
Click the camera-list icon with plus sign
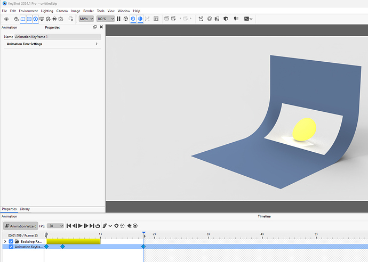(173, 19)
